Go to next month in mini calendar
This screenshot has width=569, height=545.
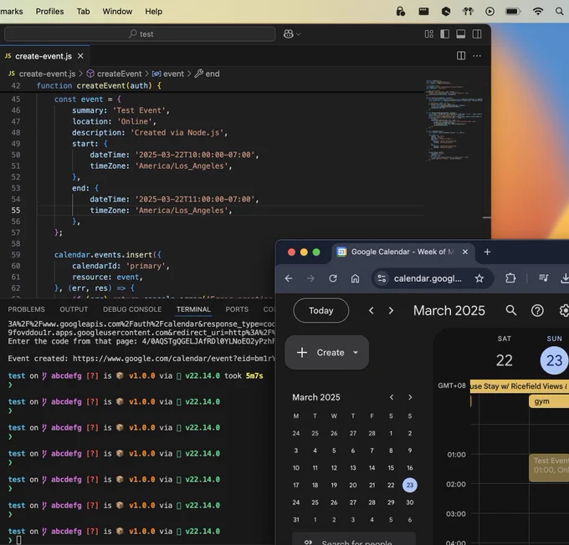pos(410,397)
